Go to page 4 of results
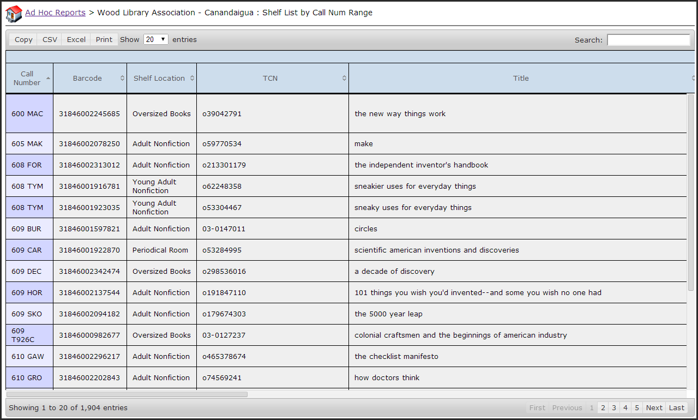 [625, 407]
